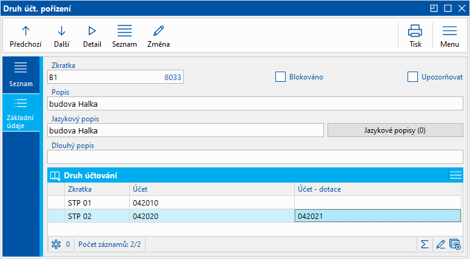Screen dimensions: 470x259
Task: Open the Druh účtování panel menu icon
Action: click(455, 175)
